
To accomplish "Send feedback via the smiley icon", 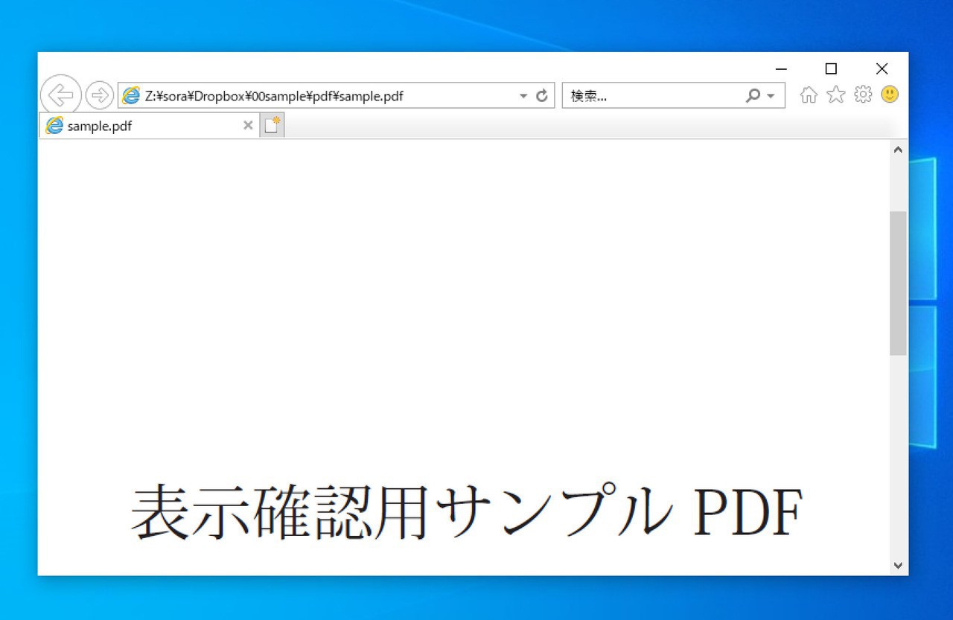I will (890, 95).
